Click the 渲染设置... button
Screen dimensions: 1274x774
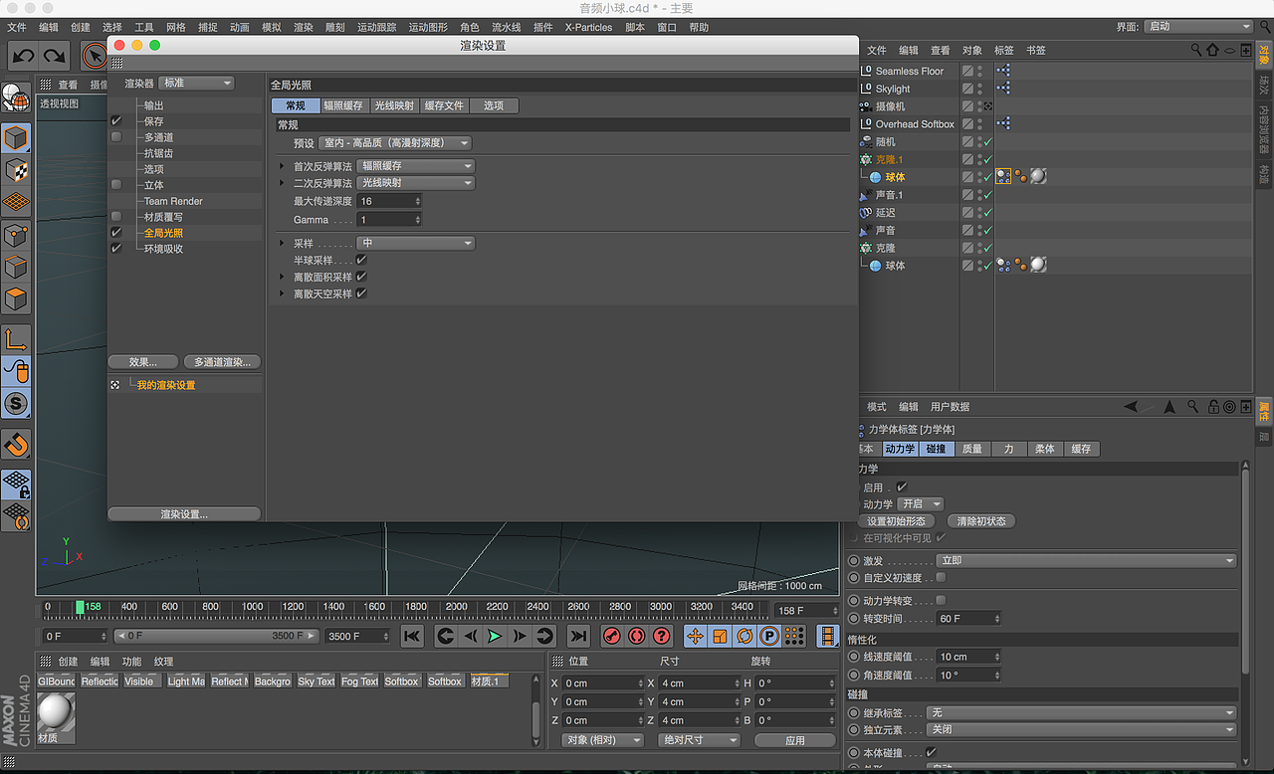(184, 514)
